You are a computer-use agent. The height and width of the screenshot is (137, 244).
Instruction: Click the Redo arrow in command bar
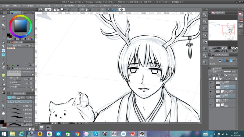click(73, 10)
